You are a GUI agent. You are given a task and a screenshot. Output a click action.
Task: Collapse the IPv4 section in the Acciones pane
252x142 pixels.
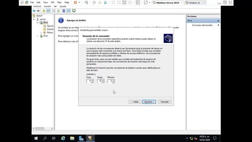click(218, 21)
